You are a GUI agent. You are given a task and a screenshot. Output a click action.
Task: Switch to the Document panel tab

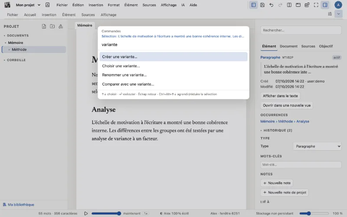(288, 46)
